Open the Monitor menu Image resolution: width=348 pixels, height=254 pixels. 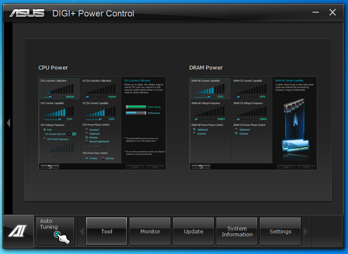(x=150, y=231)
